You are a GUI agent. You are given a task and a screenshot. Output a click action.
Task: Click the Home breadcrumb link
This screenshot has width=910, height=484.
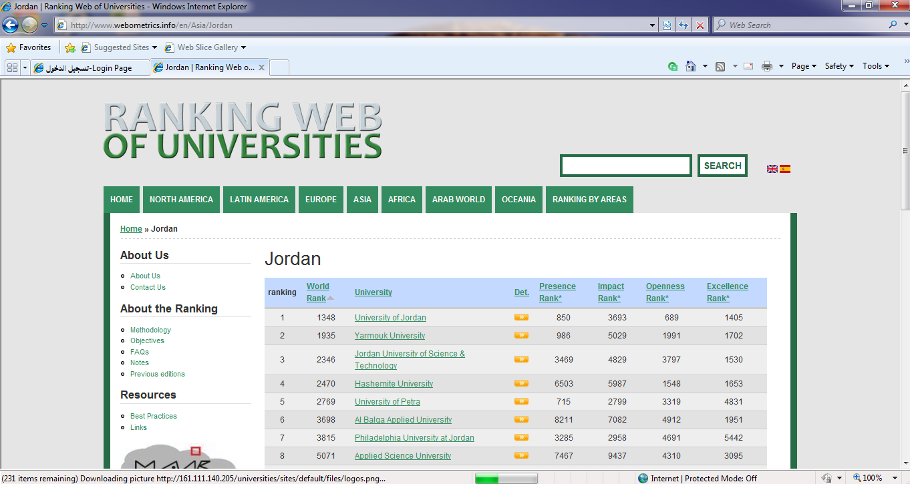pos(131,229)
